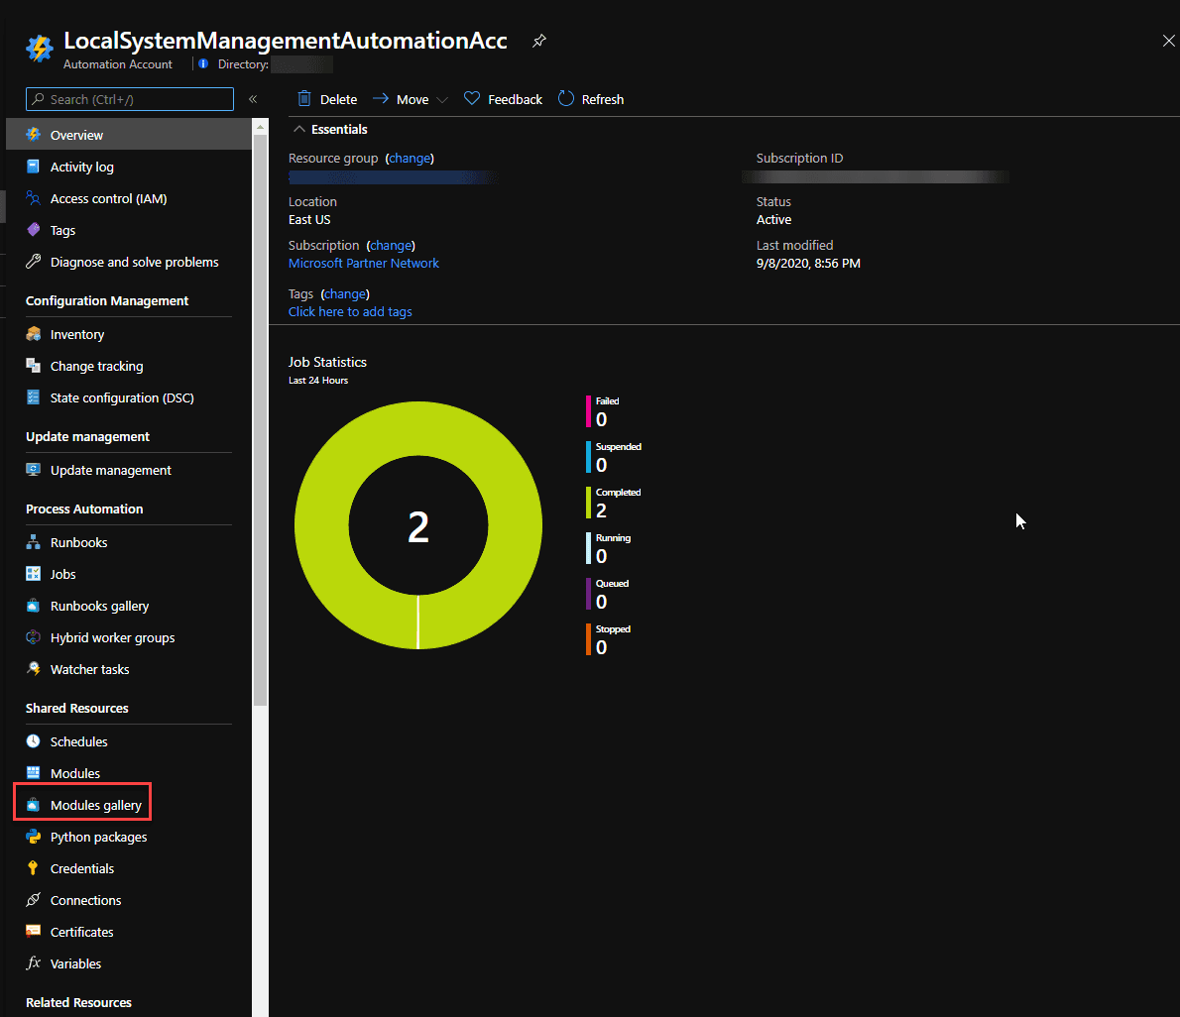The image size is (1180, 1017).
Task: Click the Certificates icon
Action: 33,931
